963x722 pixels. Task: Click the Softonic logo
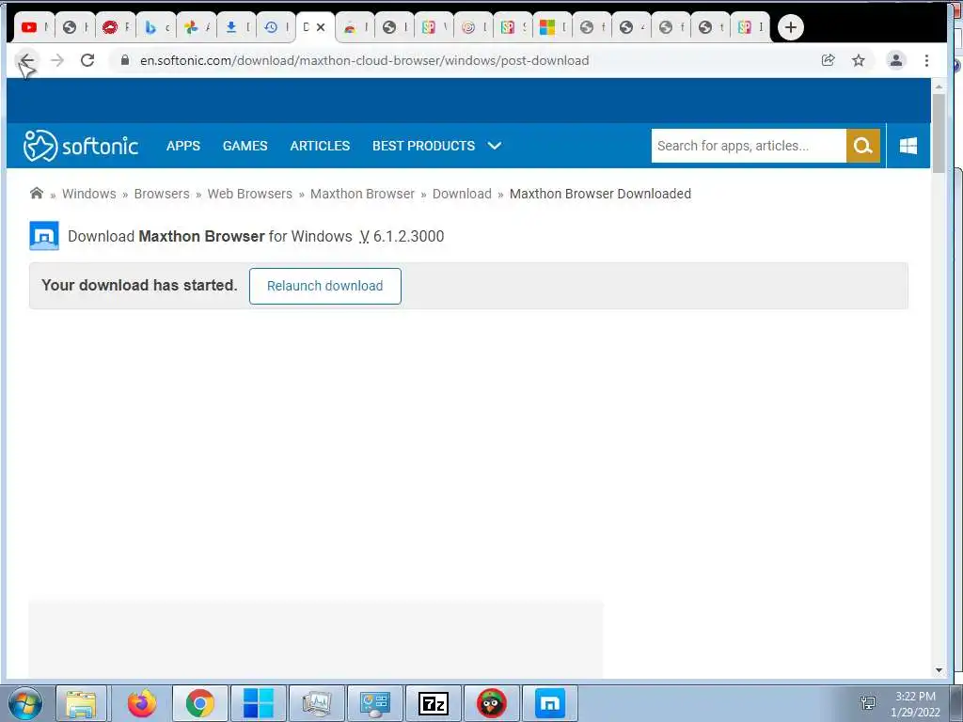(81, 146)
